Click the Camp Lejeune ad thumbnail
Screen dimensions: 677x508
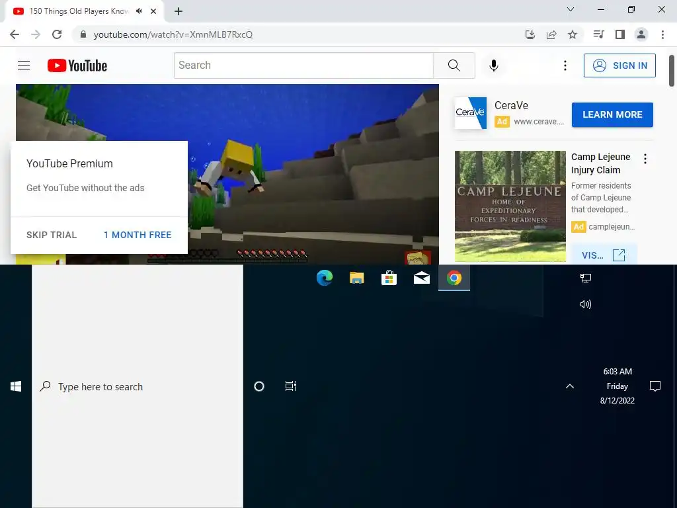click(510, 206)
